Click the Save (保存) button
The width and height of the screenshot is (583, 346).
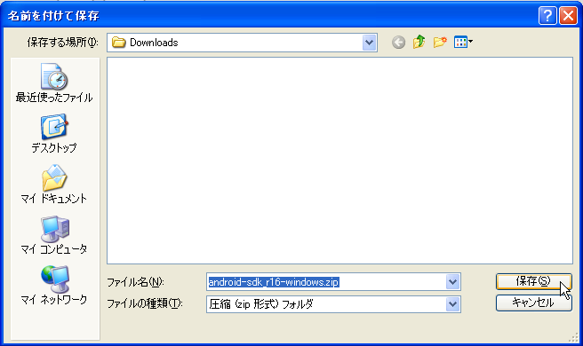533,281
